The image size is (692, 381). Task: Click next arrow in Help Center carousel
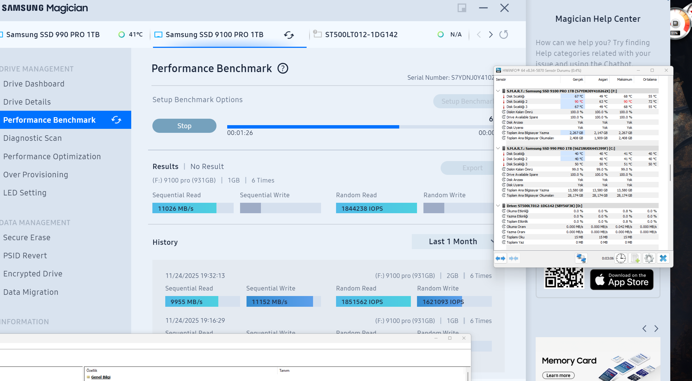(x=656, y=329)
